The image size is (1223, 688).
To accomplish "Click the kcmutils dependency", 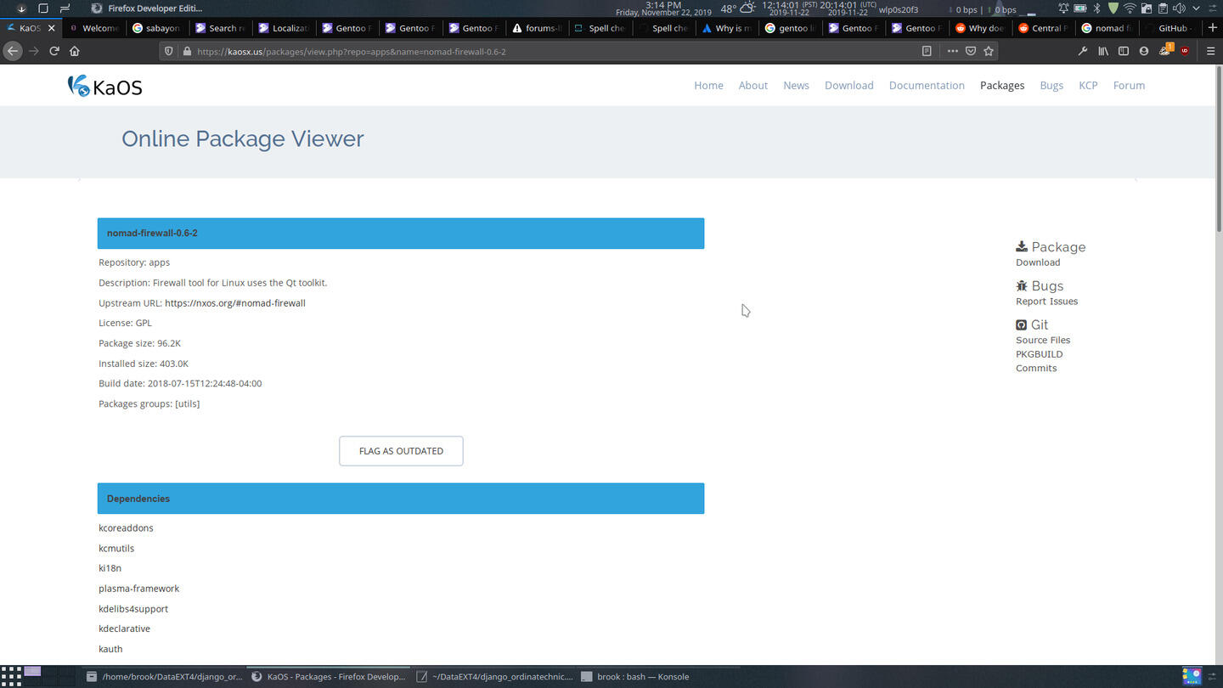I will tap(116, 549).
